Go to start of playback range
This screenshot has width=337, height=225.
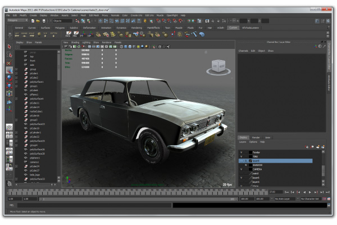[286, 192]
